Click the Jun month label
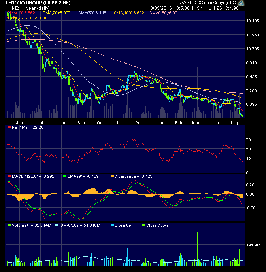The height and width of the screenshot is (272, 266). [19, 123]
